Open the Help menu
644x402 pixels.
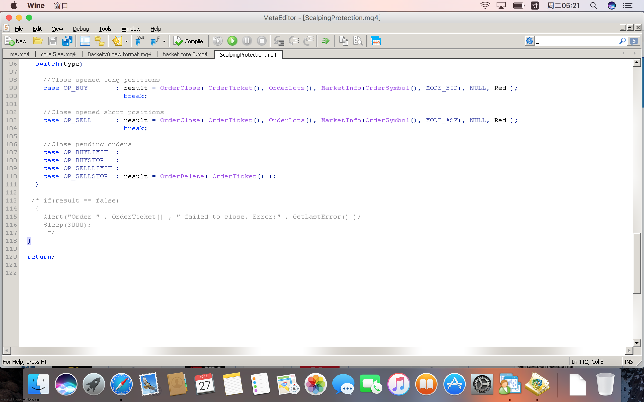[156, 28]
